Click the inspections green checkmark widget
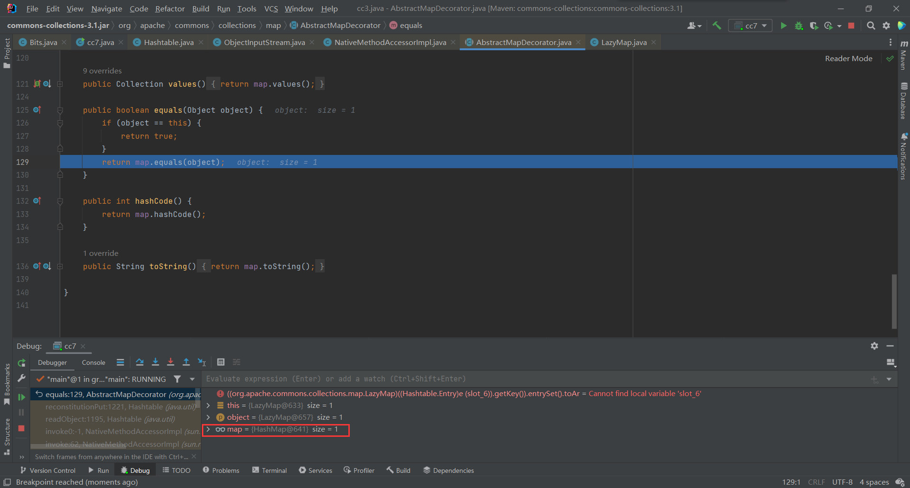 [x=890, y=59]
